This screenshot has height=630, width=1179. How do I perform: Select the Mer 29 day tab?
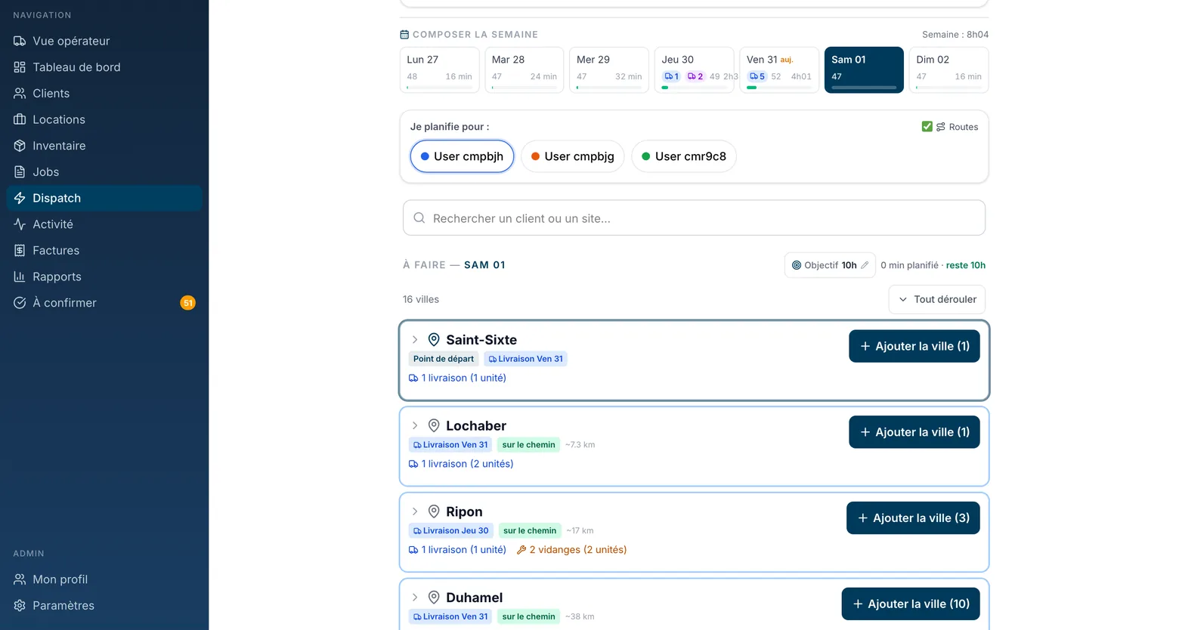click(x=609, y=69)
